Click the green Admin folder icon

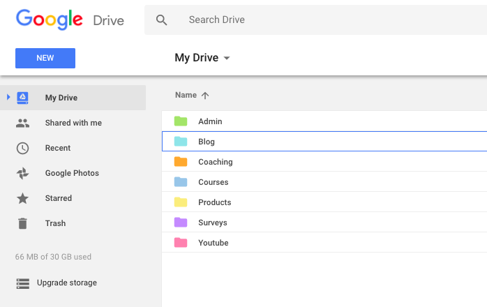click(181, 121)
